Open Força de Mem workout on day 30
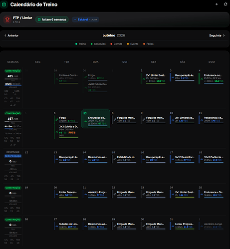The width and height of the screenshot is (230, 249). point(153,226)
